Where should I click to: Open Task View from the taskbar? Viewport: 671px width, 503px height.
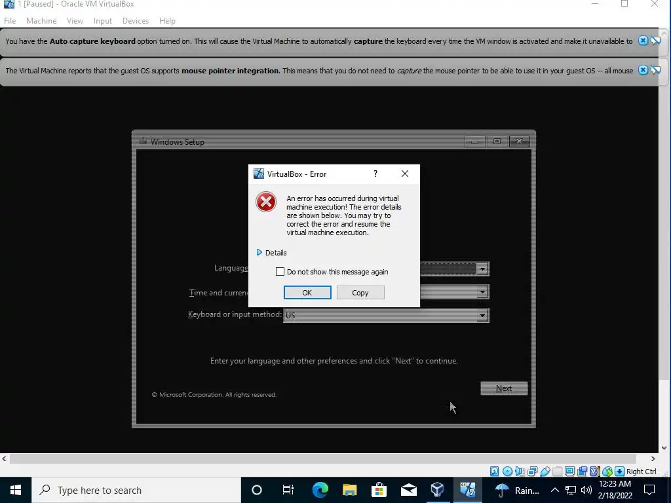pos(288,490)
